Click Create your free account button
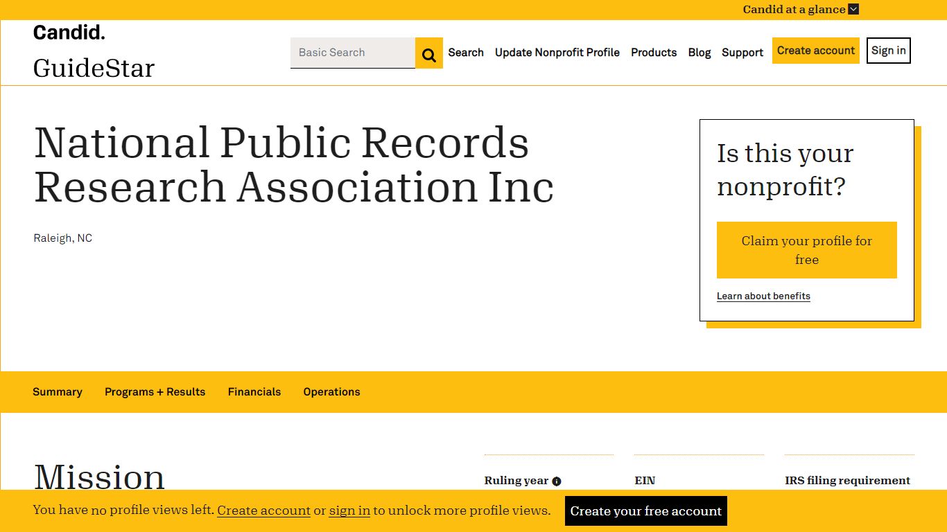This screenshot has width=947, height=532. click(646, 511)
